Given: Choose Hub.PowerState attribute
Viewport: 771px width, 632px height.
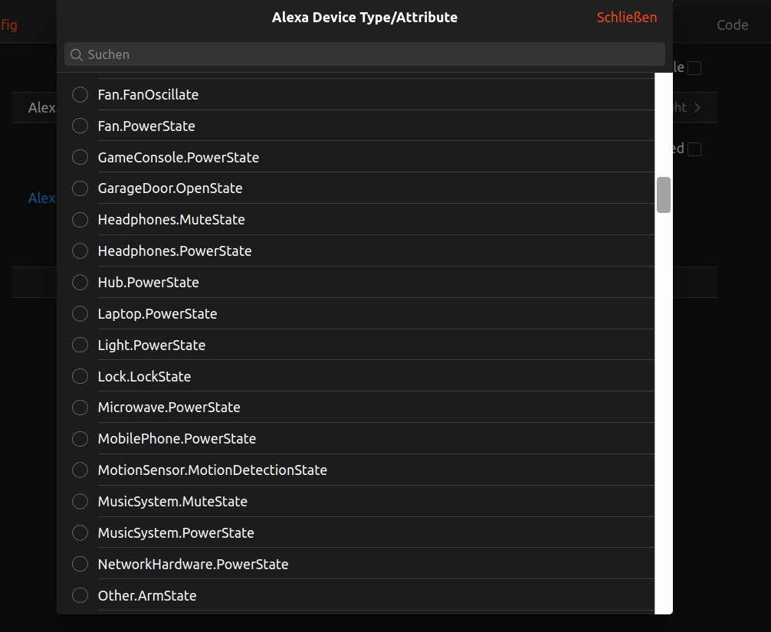Looking at the screenshot, I should tap(80, 283).
